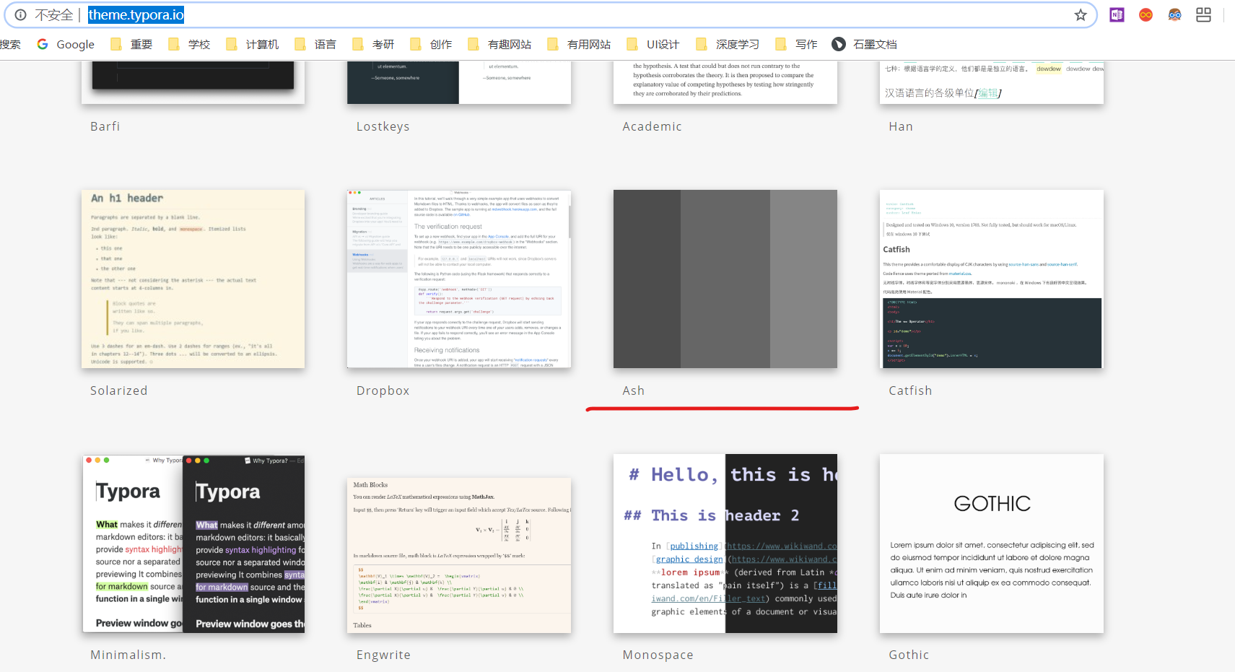Open the Ash theme link
1235x672 pixels.
(x=633, y=390)
